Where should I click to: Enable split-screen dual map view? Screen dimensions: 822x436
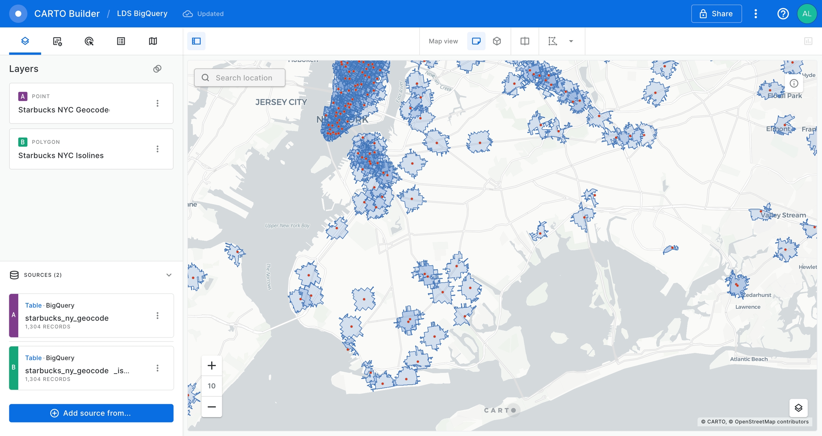[x=524, y=41]
